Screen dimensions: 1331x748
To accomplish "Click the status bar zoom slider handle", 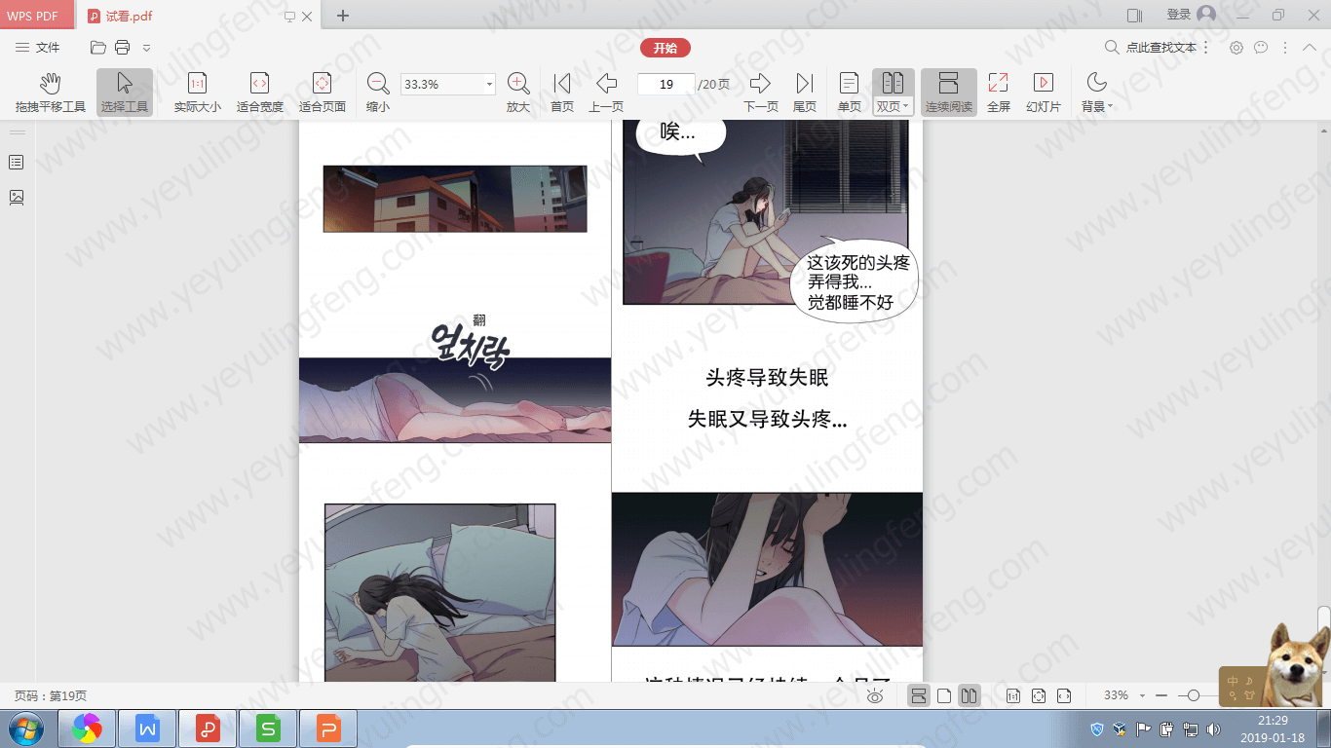I will [x=1193, y=695].
